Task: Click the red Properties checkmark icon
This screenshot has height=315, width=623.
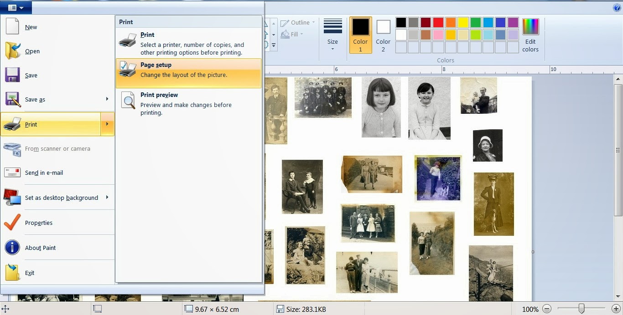Action: click(12, 222)
